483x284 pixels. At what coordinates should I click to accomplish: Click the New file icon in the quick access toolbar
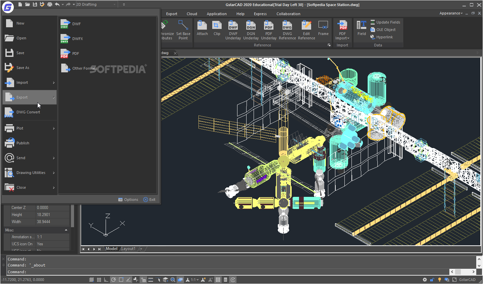click(20, 4)
